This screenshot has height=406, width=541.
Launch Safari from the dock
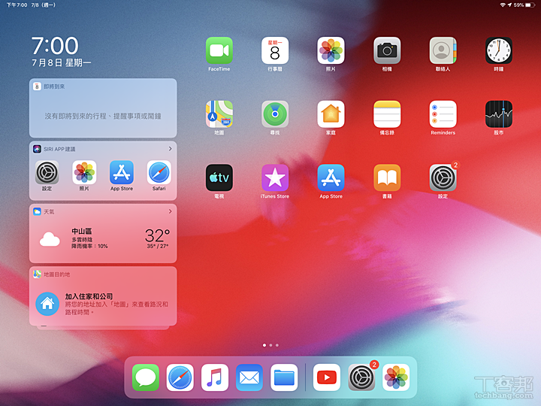(180, 377)
